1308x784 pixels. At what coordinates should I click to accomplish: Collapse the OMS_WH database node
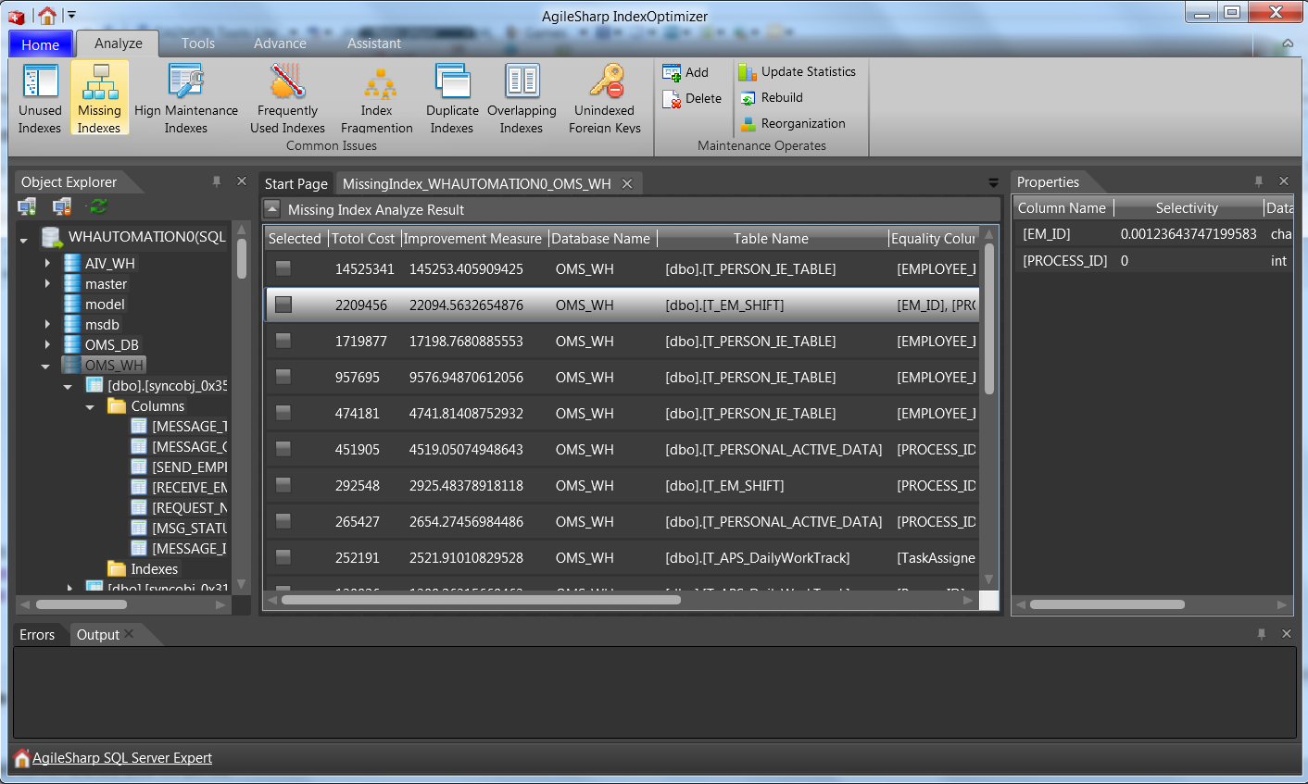point(45,367)
